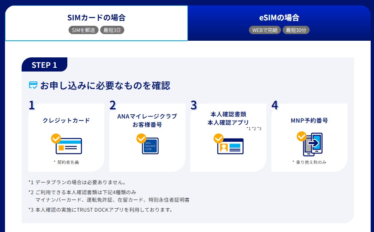
Task: Switch to the eSIMの場合 tab
Action: 279,23
